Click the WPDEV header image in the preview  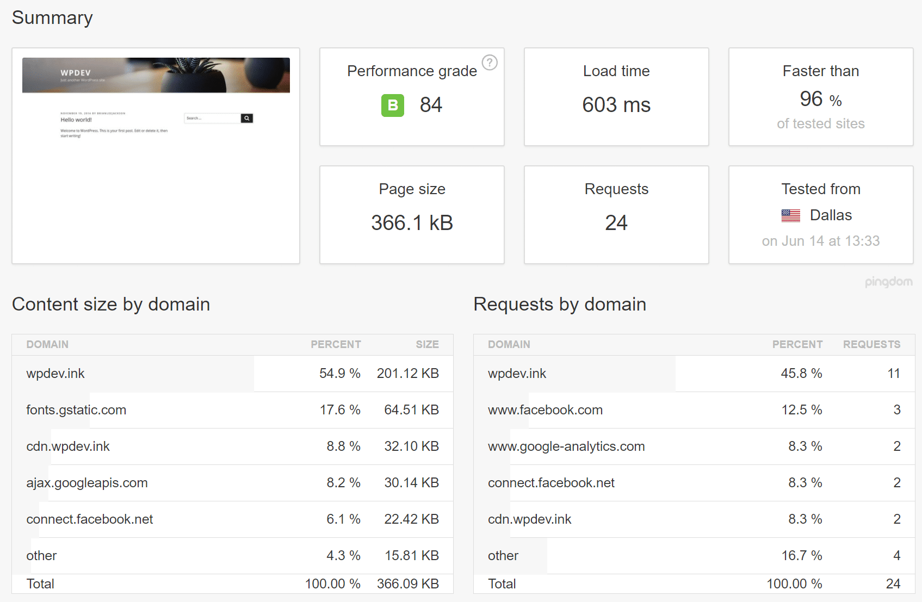coord(75,73)
